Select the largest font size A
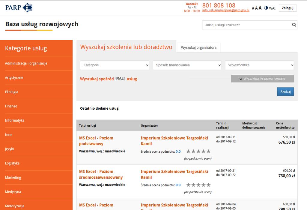The width and height of the screenshot is (307, 210). [260, 8]
